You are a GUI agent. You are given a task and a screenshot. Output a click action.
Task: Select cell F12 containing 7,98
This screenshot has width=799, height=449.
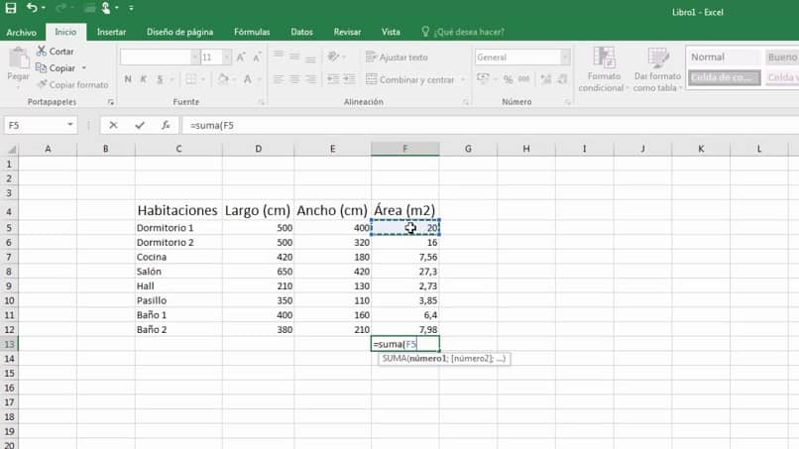(405, 329)
